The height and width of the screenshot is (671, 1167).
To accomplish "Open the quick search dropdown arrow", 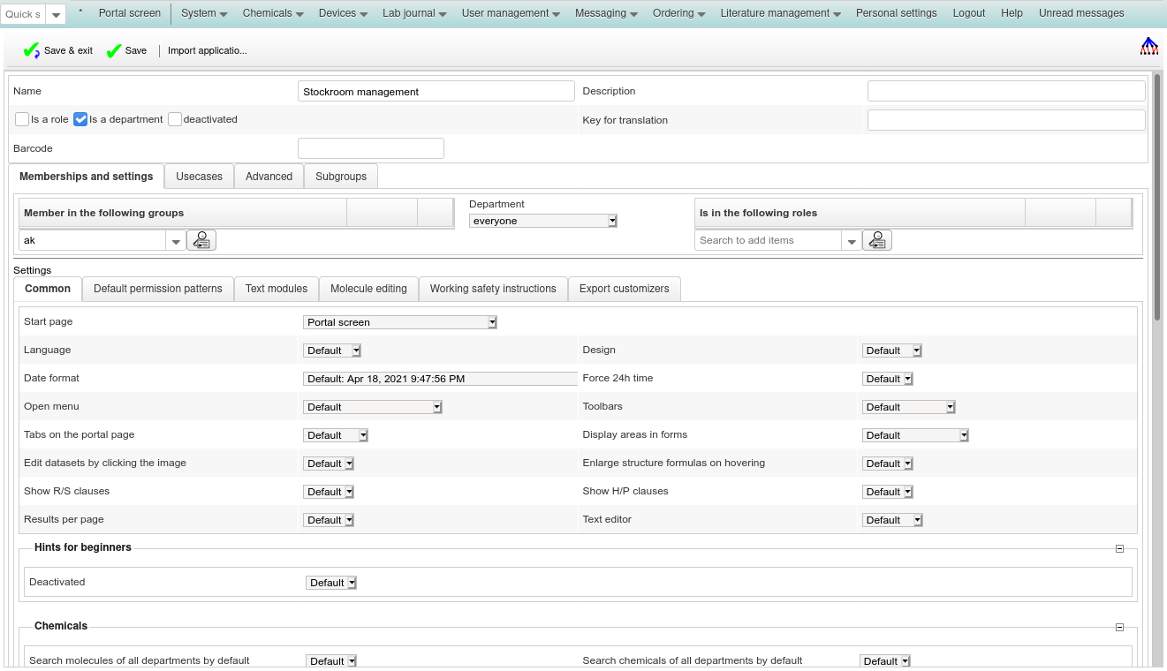I will coord(56,15).
